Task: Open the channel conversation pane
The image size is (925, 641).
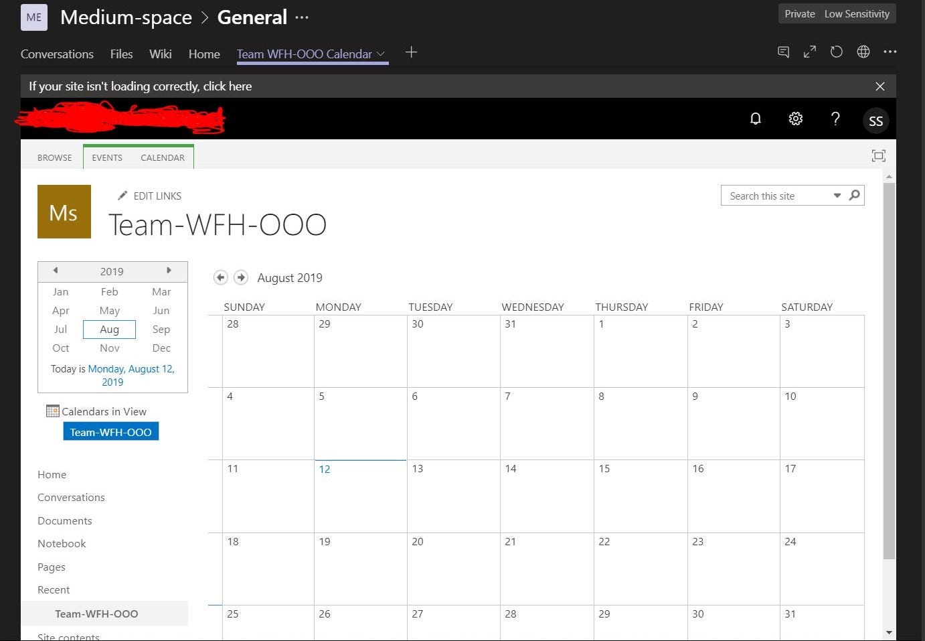Action: (783, 52)
